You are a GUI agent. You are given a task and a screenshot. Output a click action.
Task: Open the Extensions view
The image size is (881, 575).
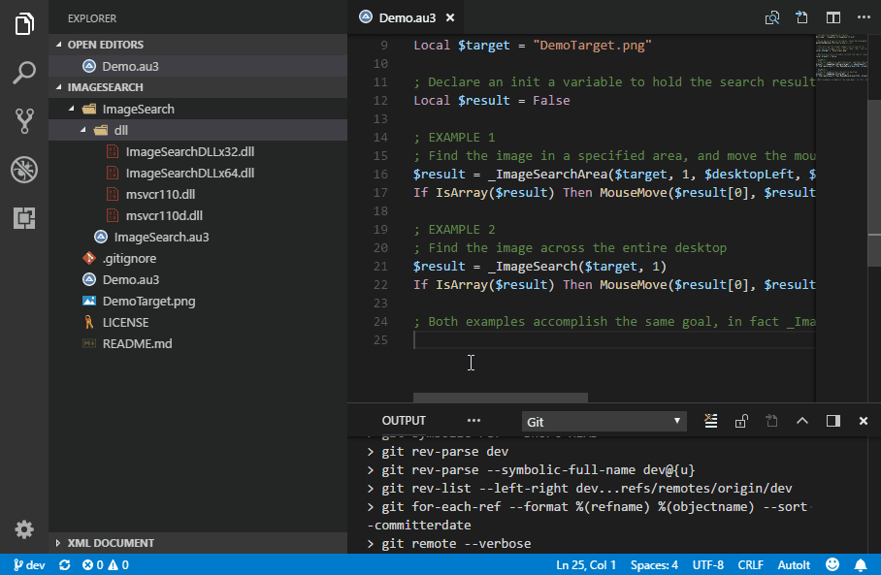pyautogui.click(x=24, y=218)
